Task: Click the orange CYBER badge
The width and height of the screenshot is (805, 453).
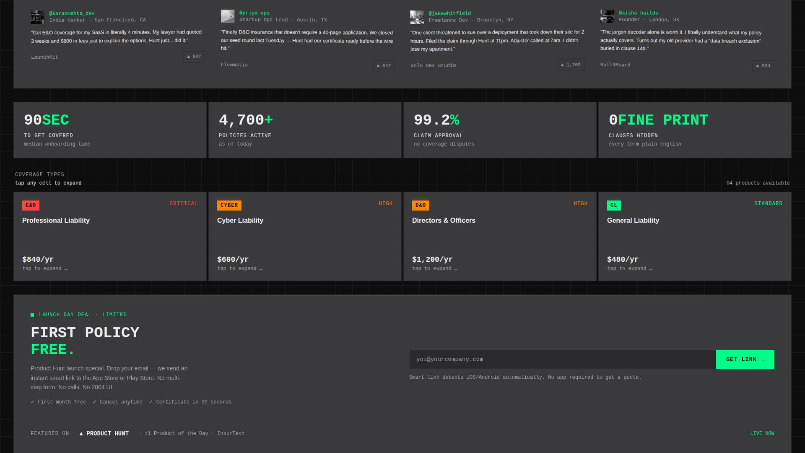Action: (x=229, y=205)
